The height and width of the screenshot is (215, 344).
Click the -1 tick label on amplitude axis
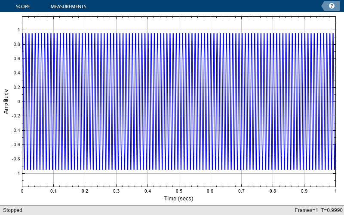click(x=18, y=173)
